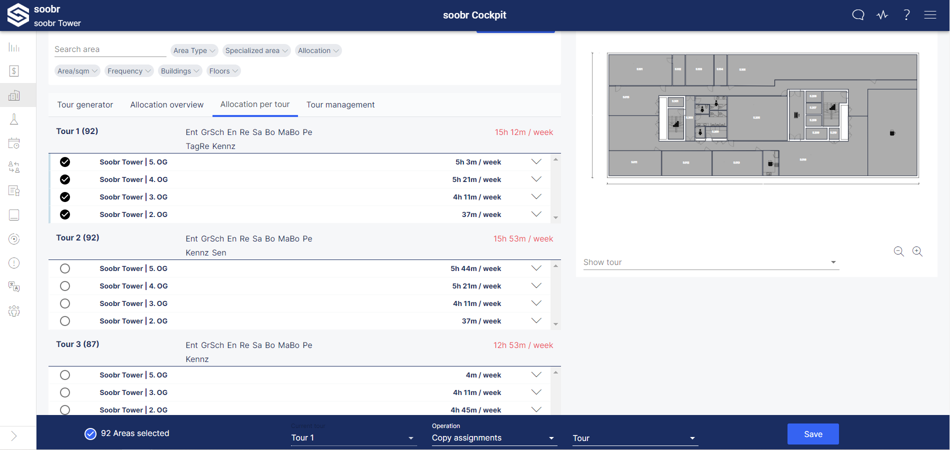The width and height of the screenshot is (950, 450).
Task: Select Tour 2 Soobr Tower 2. OG
Action: [x=65, y=321]
